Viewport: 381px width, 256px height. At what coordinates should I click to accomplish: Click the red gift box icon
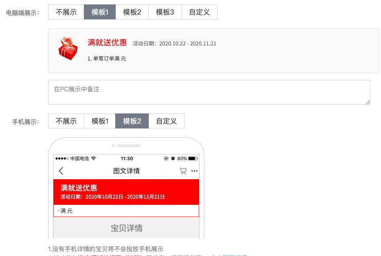pos(68,49)
